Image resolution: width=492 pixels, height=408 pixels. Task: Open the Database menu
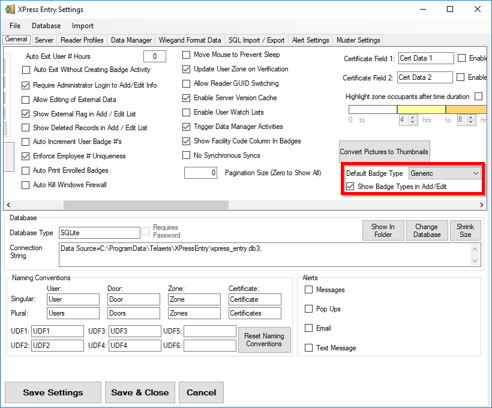click(x=46, y=26)
